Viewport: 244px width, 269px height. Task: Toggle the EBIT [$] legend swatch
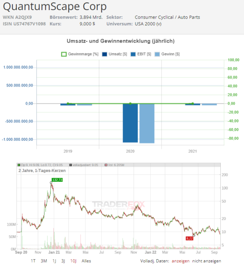coord(133,54)
